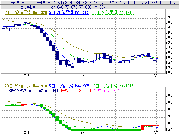Click the red 陽転中 status text
The image size is (179, 136).
click(67, 91)
